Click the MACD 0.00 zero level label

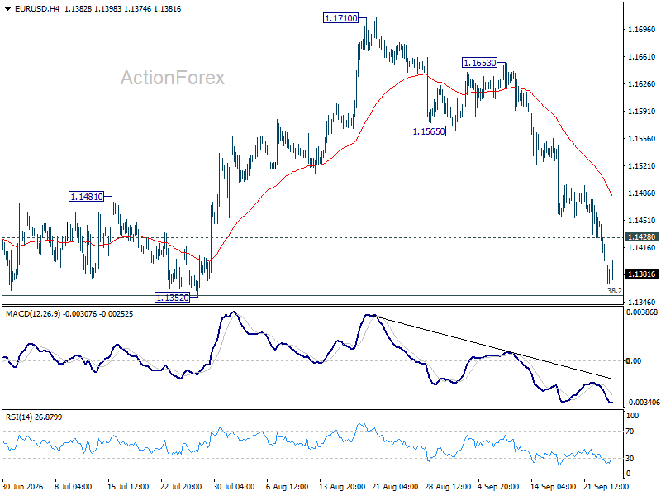pyautogui.click(x=634, y=360)
